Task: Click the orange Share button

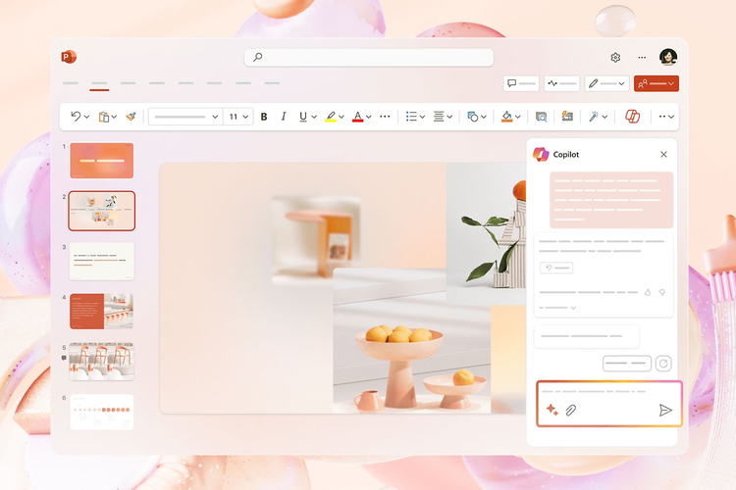Action: tap(656, 84)
